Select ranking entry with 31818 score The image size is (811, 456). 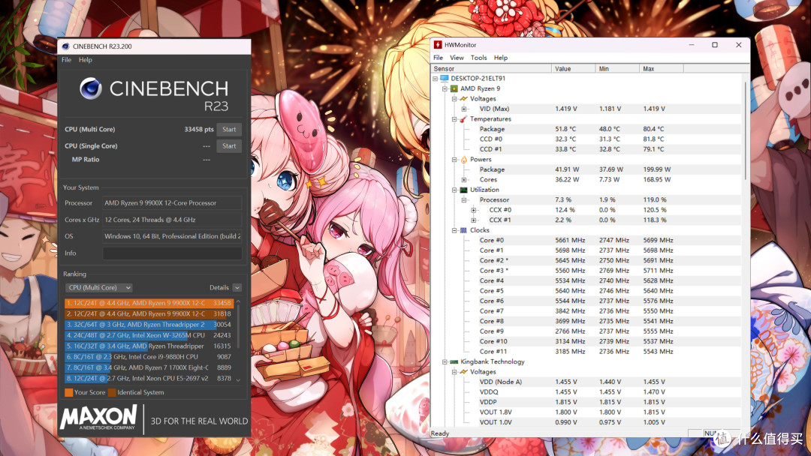(x=149, y=314)
